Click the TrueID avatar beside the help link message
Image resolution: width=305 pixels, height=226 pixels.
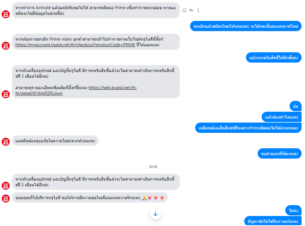6,94
